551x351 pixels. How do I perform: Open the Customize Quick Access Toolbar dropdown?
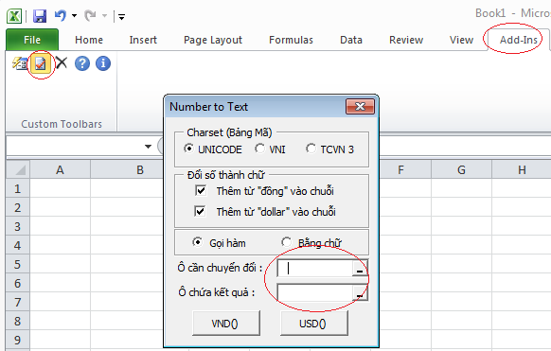point(121,16)
